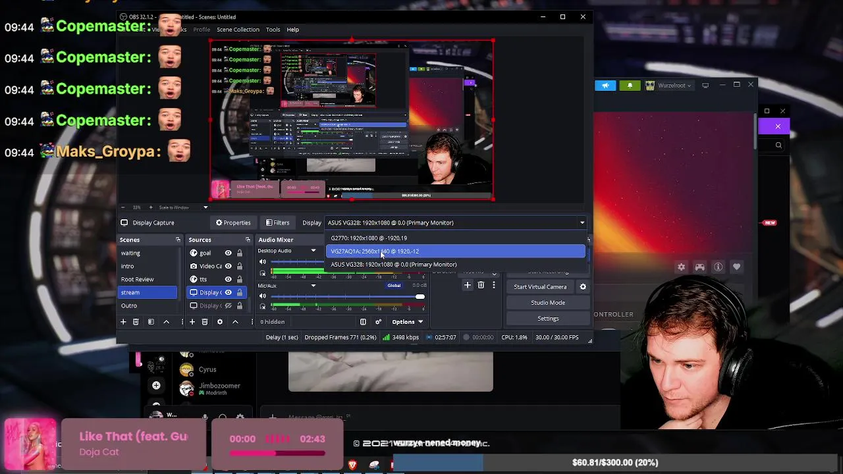The image size is (843, 474).
Task: Toggle lock on goal source
Action: (240, 253)
